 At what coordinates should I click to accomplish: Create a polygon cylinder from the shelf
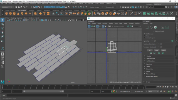tap(14, 14)
